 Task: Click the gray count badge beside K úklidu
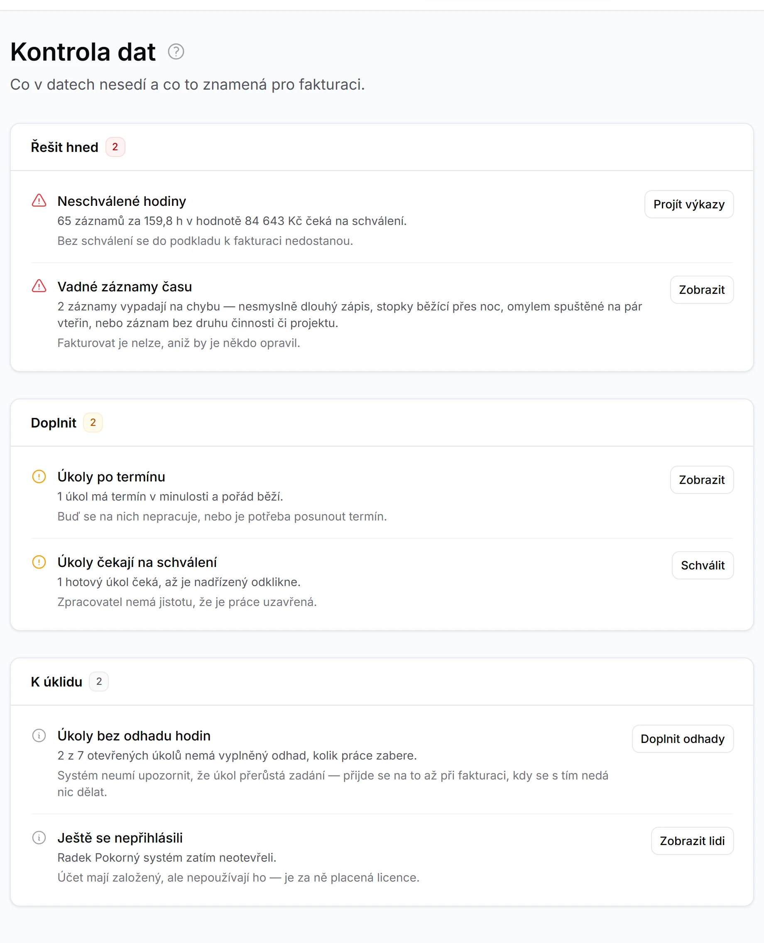[x=99, y=681]
